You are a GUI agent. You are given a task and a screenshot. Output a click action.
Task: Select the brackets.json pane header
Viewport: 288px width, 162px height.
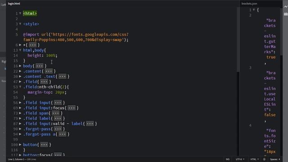(249, 4)
